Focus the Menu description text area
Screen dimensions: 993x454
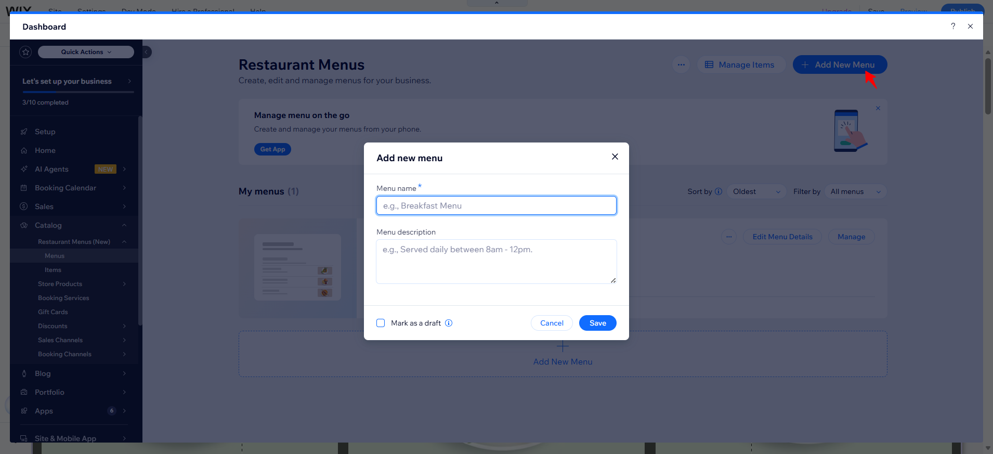click(497, 262)
